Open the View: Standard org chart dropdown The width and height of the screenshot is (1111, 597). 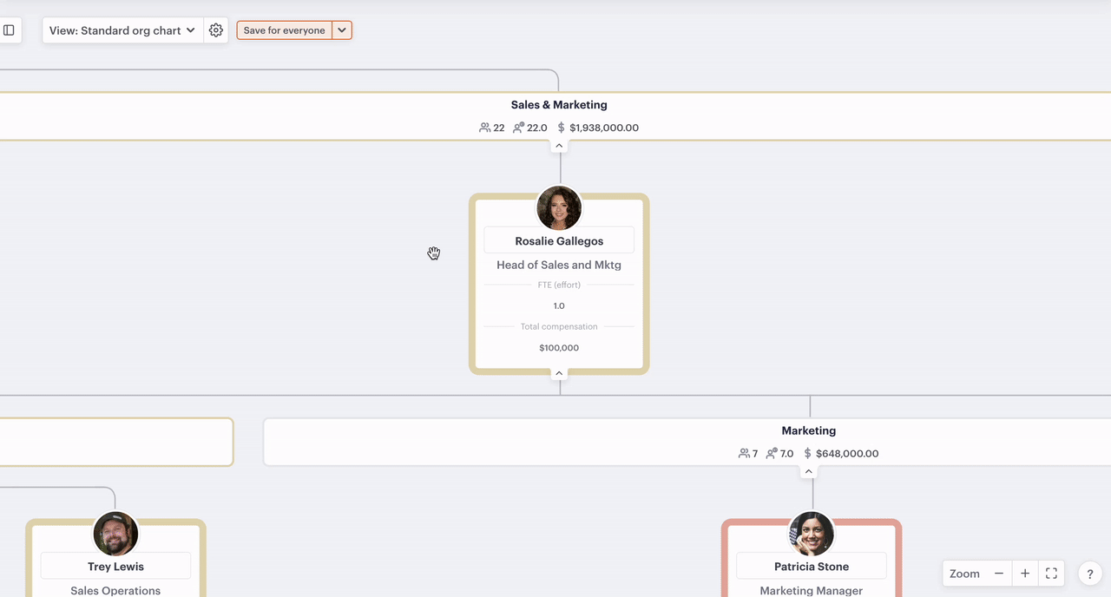coord(122,30)
